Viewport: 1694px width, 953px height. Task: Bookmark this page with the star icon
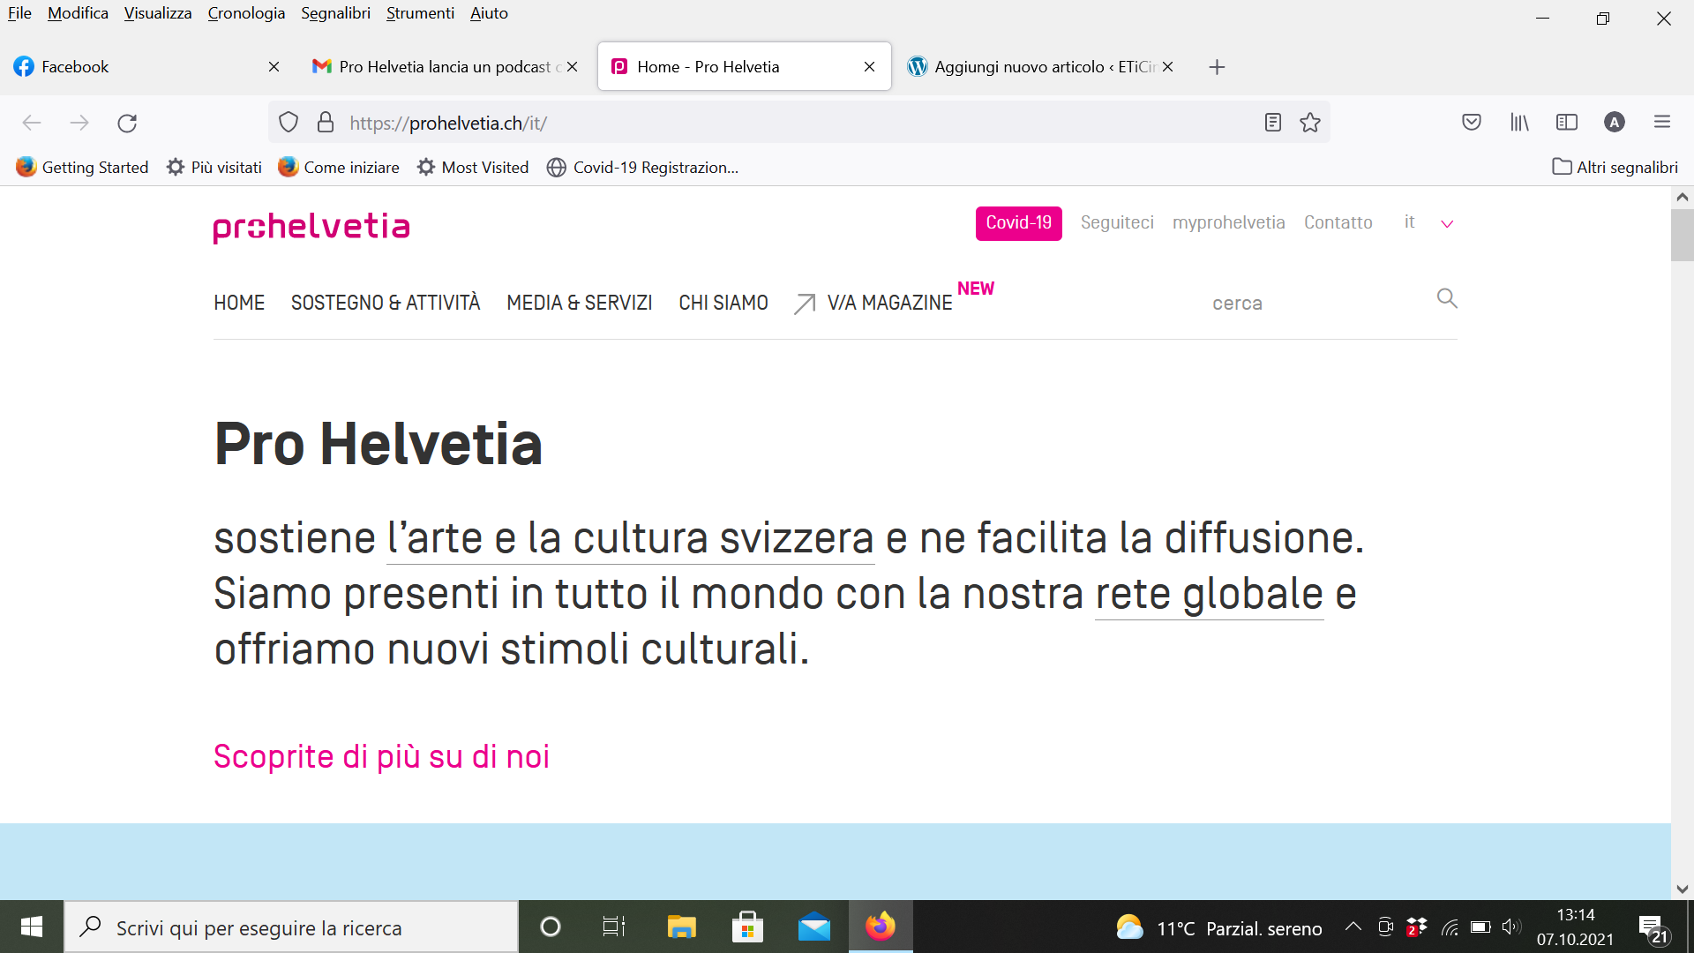coord(1310,123)
